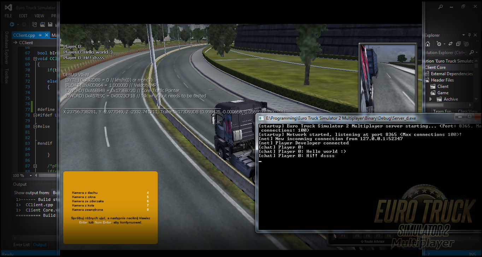
Task: Pin the Solution Explorer panel
Action: (470, 35)
